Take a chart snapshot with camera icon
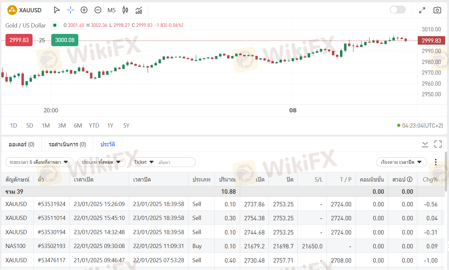Image resolution: width=449 pixels, height=270 pixels. click(x=437, y=10)
